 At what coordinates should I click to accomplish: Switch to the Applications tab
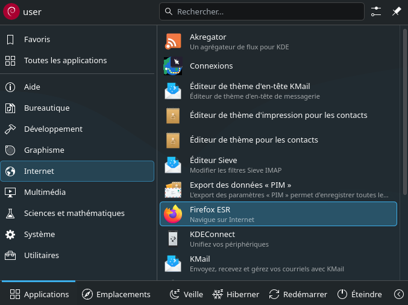coord(40,294)
